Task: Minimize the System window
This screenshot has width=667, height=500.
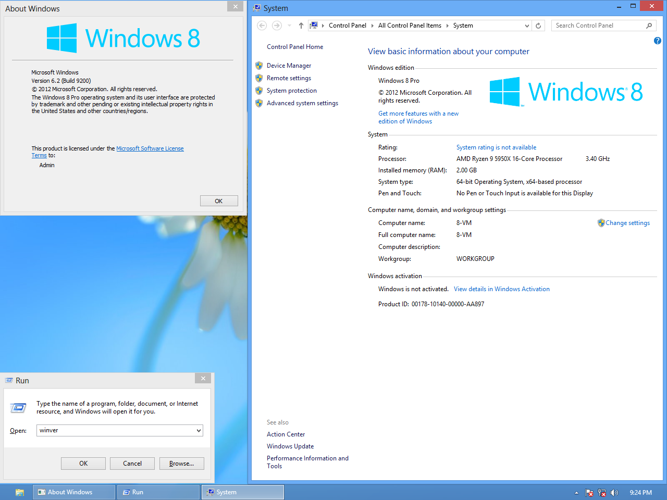Action: coord(619,6)
